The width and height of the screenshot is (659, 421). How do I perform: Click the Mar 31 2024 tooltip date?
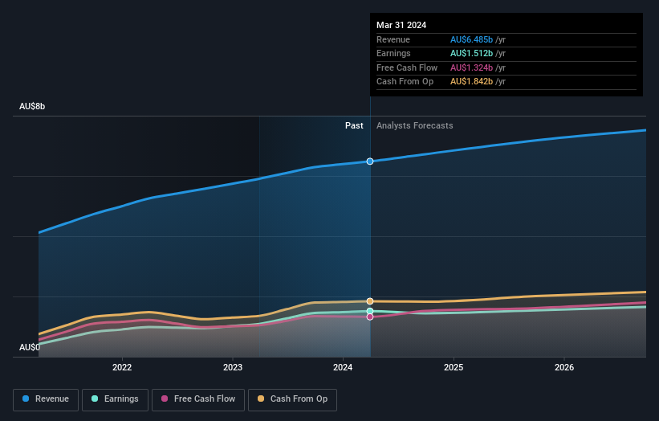tap(401, 25)
